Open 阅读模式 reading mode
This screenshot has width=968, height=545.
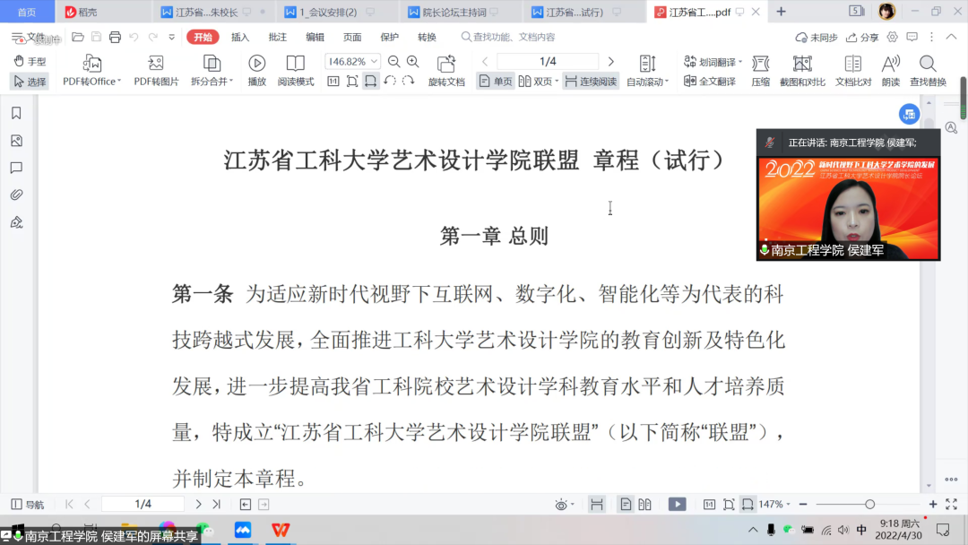(x=295, y=63)
